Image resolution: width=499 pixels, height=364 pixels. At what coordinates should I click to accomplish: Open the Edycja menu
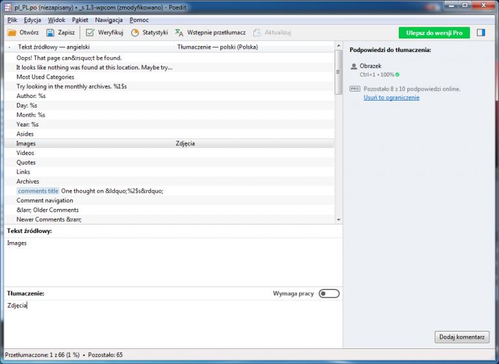pyautogui.click(x=32, y=20)
